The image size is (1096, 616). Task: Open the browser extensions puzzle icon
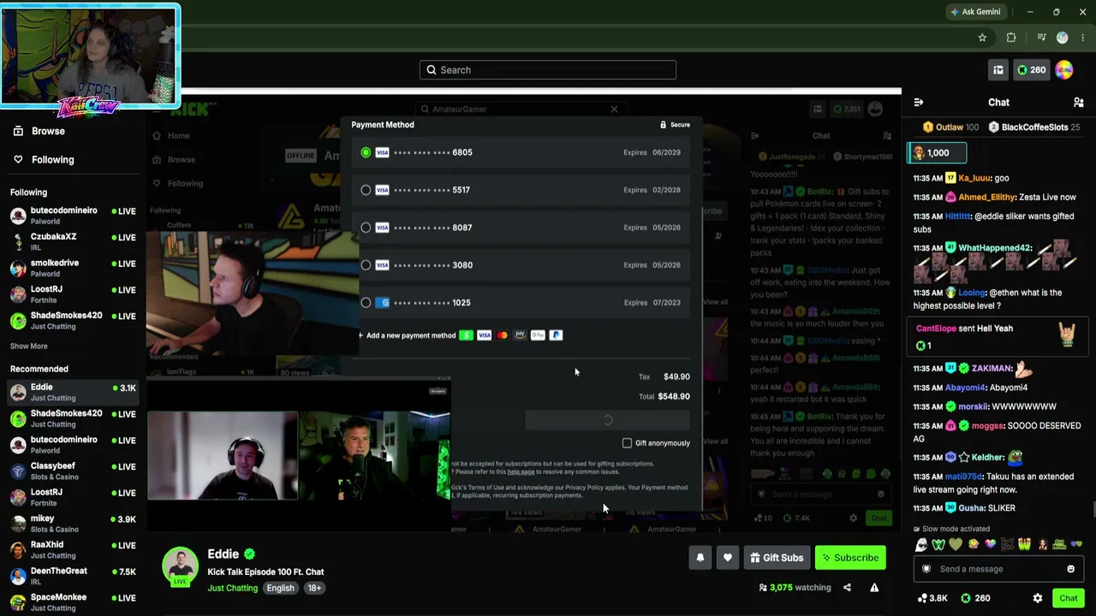(x=1011, y=38)
